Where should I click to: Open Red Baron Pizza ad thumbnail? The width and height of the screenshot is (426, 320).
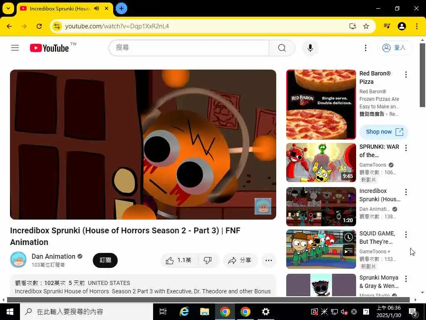coord(321,105)
